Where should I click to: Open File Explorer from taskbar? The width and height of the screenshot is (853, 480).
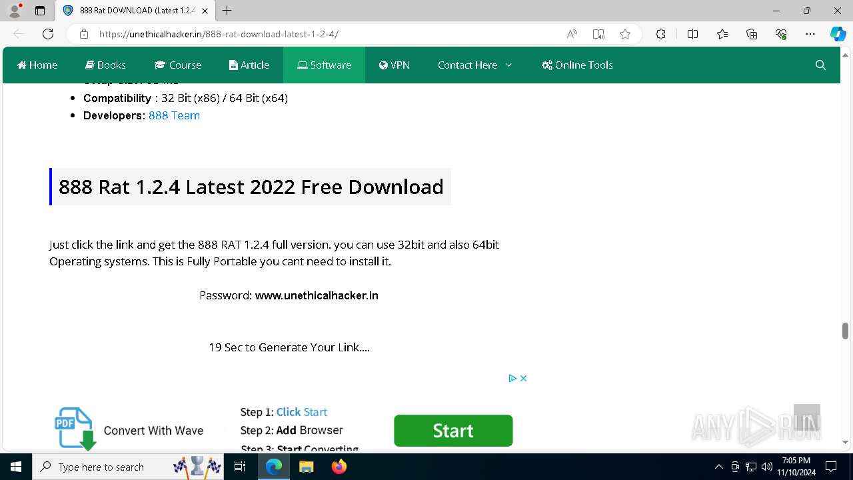click(306, 467)
